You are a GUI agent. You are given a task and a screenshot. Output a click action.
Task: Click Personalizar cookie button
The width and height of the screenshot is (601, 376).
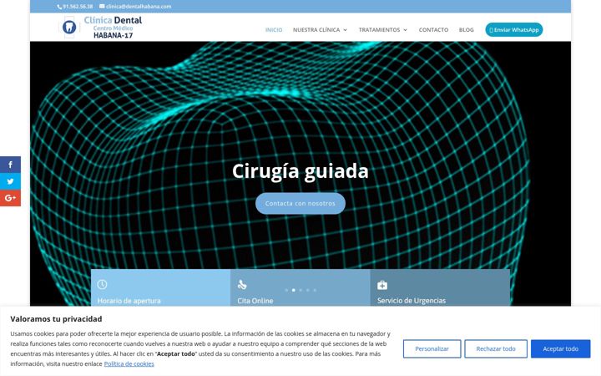point(432,348)
